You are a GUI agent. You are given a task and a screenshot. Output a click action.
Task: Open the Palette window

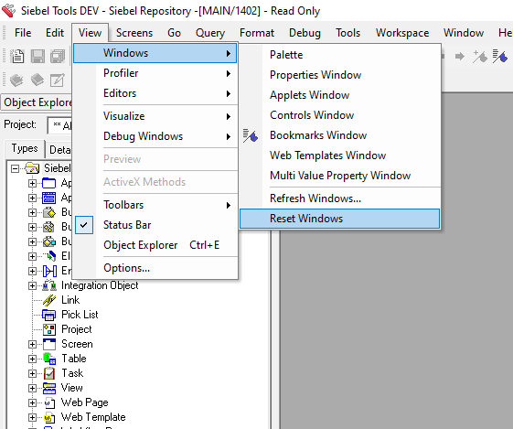point(339,55)
